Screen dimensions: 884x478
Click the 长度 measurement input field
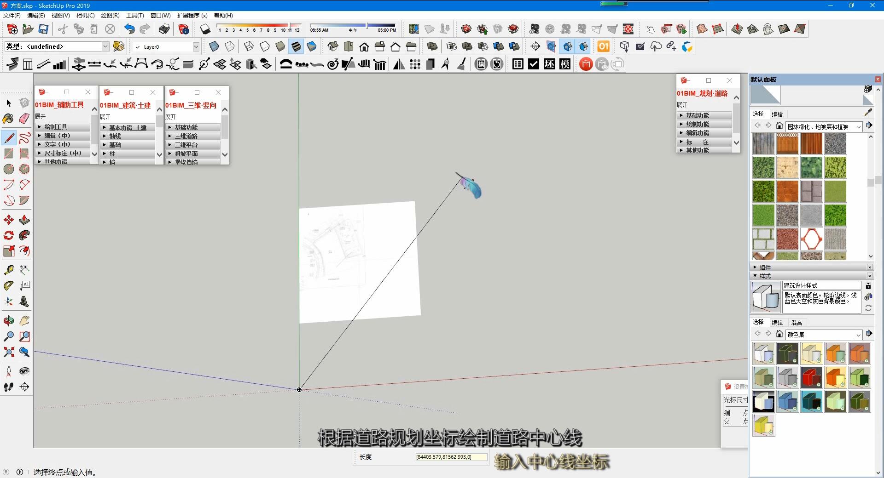(x=451, y=457)
